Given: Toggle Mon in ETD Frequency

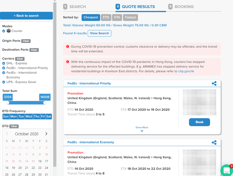Looking at the screenshot, I should (14, 116).
